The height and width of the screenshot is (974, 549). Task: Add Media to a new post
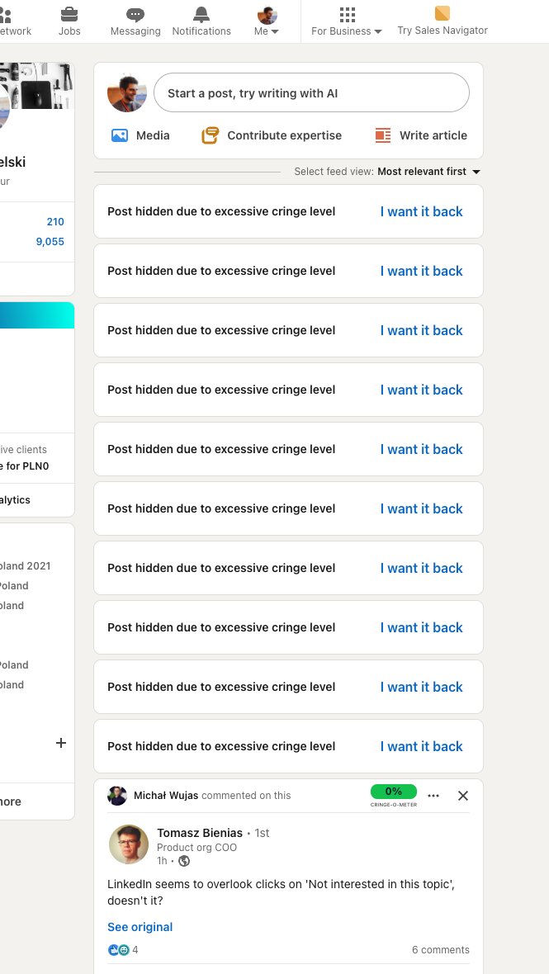[x=140, y=135]
